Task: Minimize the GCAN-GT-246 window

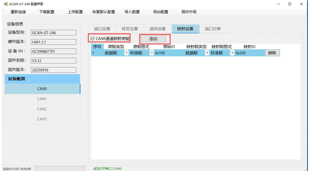Action: [278, 4]
